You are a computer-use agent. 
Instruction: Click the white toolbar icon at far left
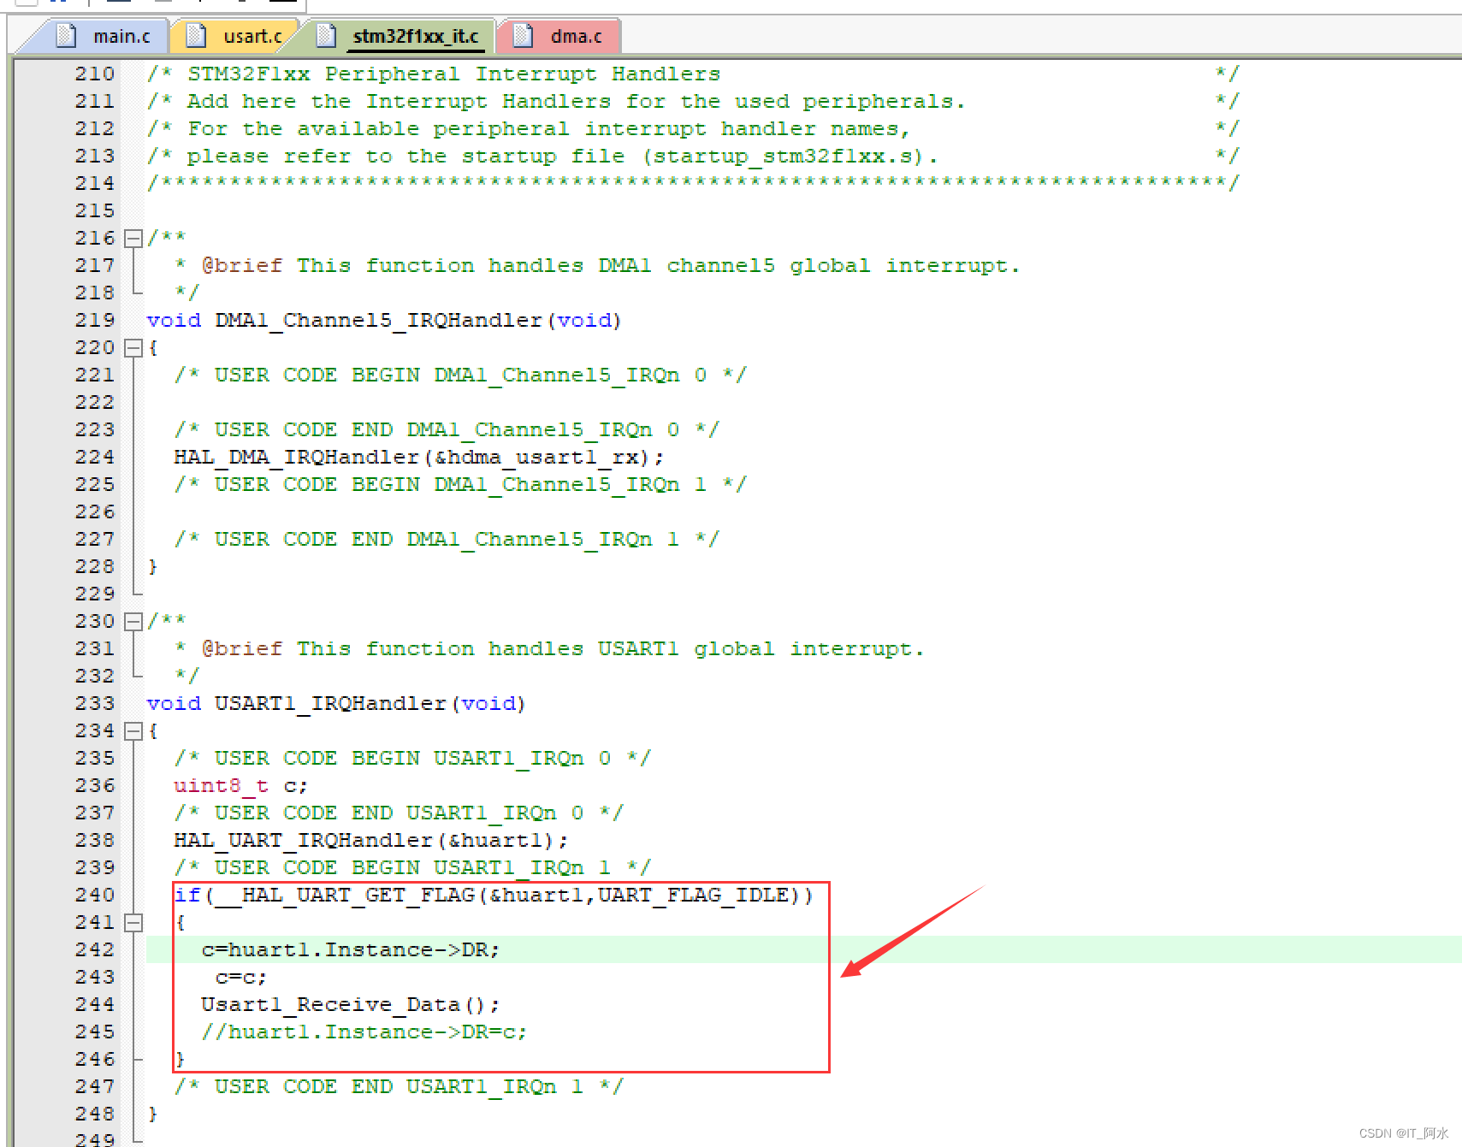pyautogui.click(x=26, y=4)
